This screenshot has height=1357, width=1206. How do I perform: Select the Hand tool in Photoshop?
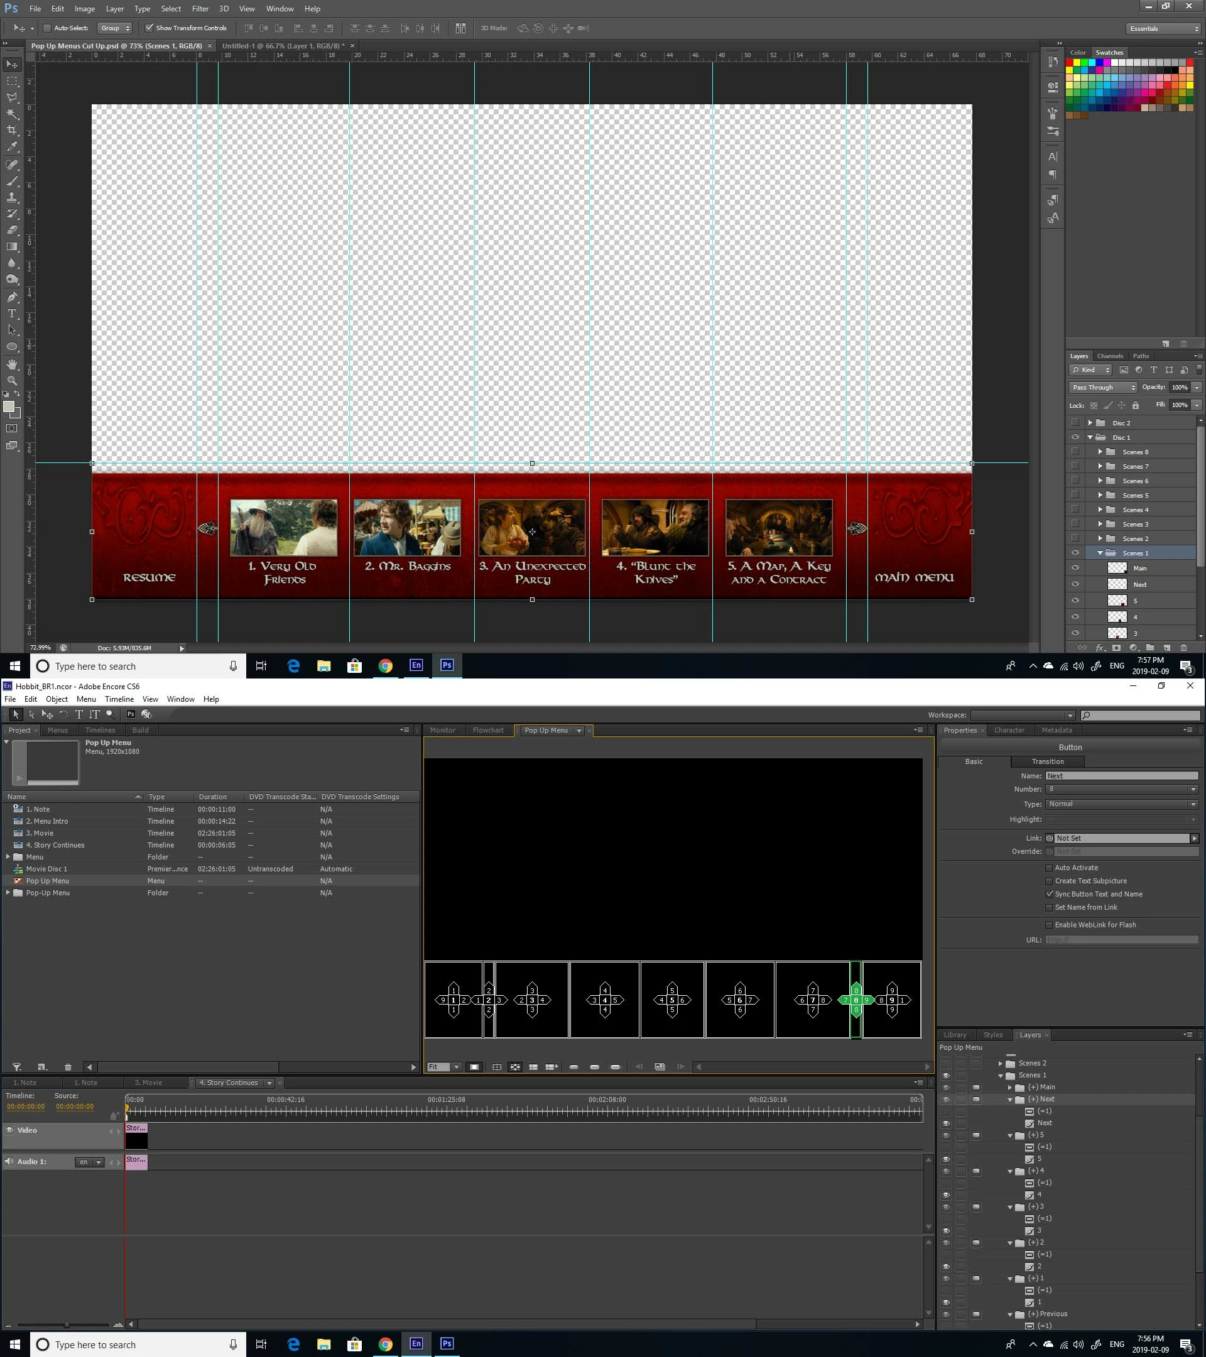(12, 364)
